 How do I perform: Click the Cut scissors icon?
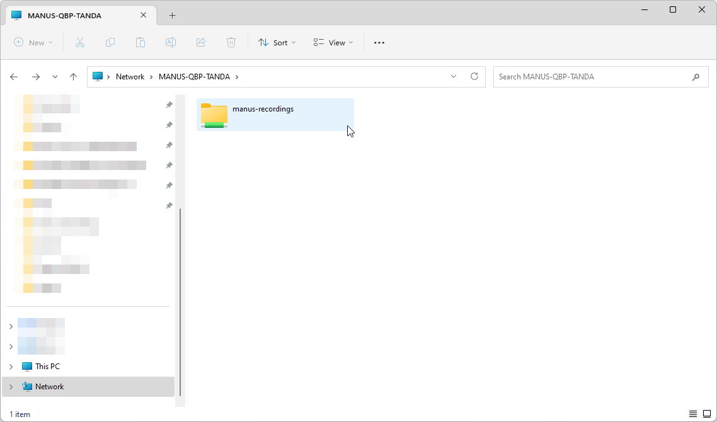(80, 43)
